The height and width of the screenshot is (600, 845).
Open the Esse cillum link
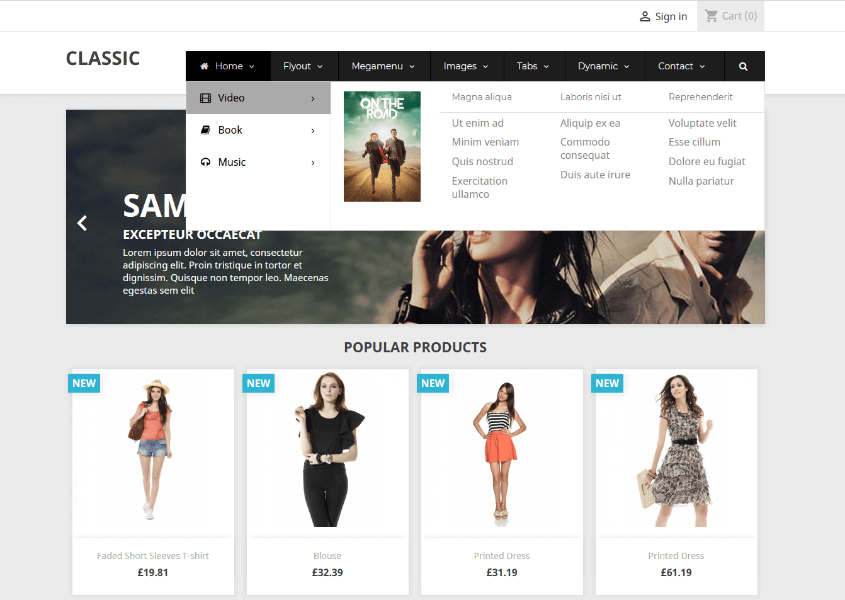coord(695,142)
